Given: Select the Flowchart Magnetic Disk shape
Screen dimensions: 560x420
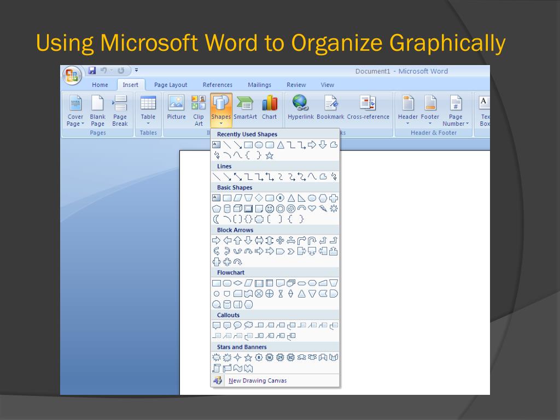Looking at the screenshot, I should tap(227, 304).
